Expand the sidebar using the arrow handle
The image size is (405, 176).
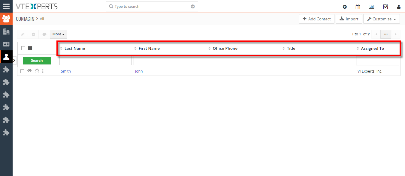tap(14, 60)
